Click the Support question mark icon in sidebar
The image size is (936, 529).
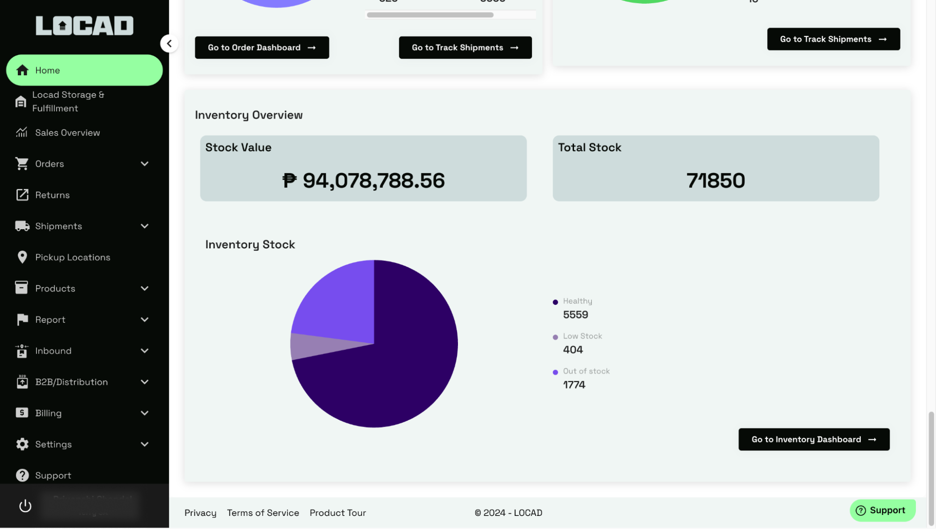point(22,475)
